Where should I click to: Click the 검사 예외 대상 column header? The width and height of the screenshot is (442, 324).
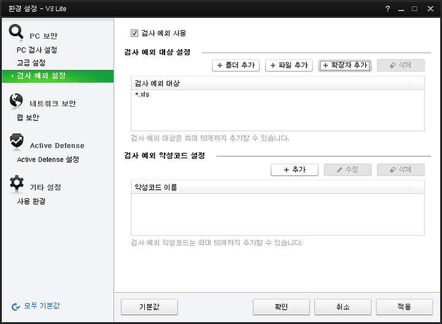271,83
